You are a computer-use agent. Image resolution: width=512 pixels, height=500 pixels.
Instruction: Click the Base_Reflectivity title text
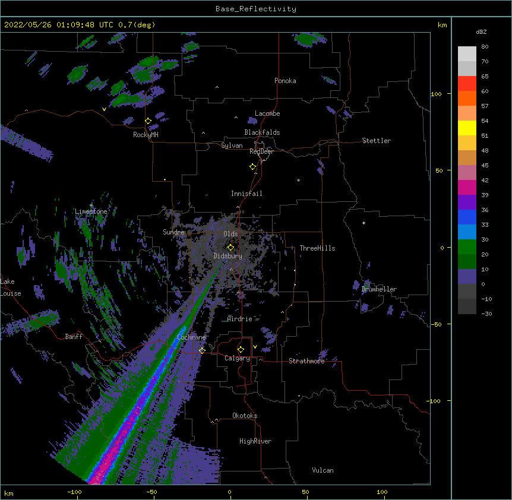[256, 9]
